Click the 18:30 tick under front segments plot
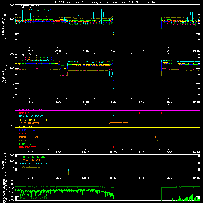Image resolution: width=203 pixels, height=203 pixels. coord(113,51)
